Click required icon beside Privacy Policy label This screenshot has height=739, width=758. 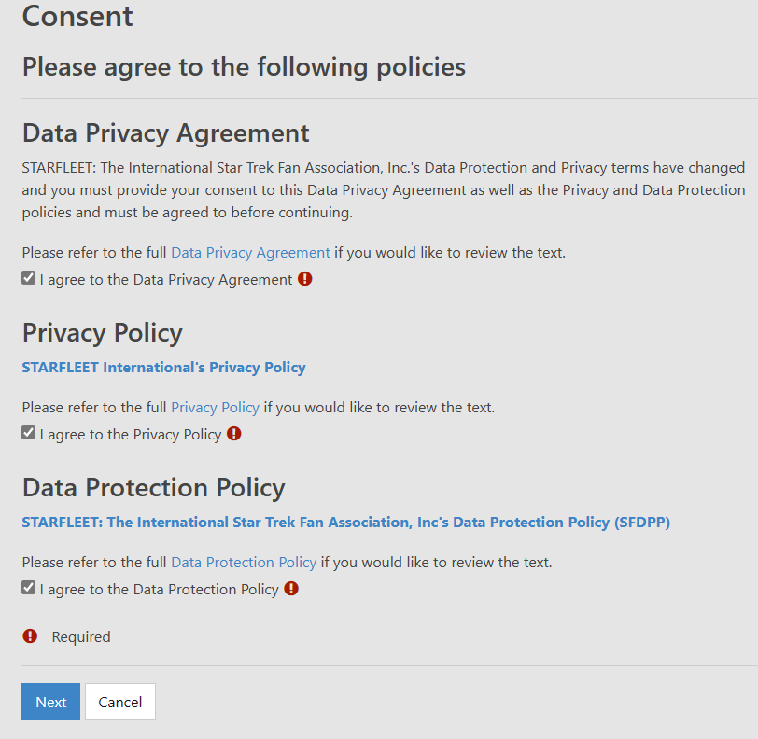234,434
